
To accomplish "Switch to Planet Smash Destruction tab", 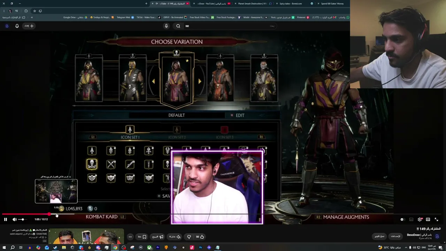I will [252, 3].
